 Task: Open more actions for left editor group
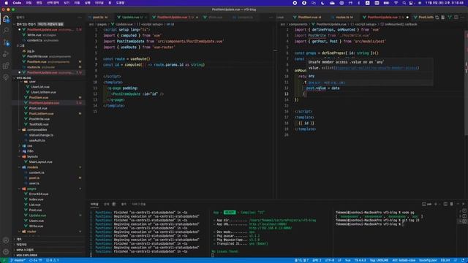pos(271,18)
